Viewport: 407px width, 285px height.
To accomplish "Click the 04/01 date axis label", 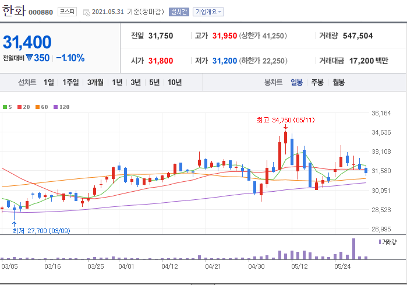I will click(126, 266).
